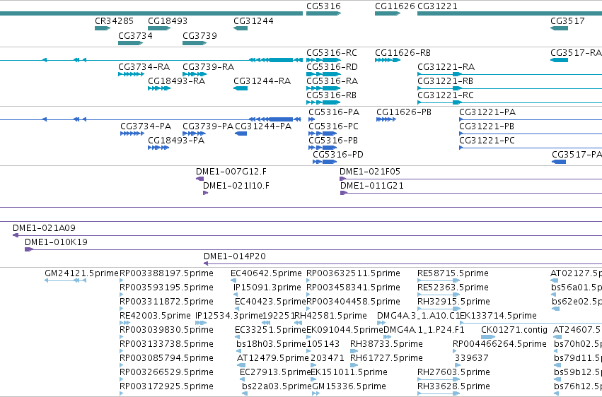Open transcript CG5316-RB
The width and height of the screenshot is (602, 397).
point(324,102)
